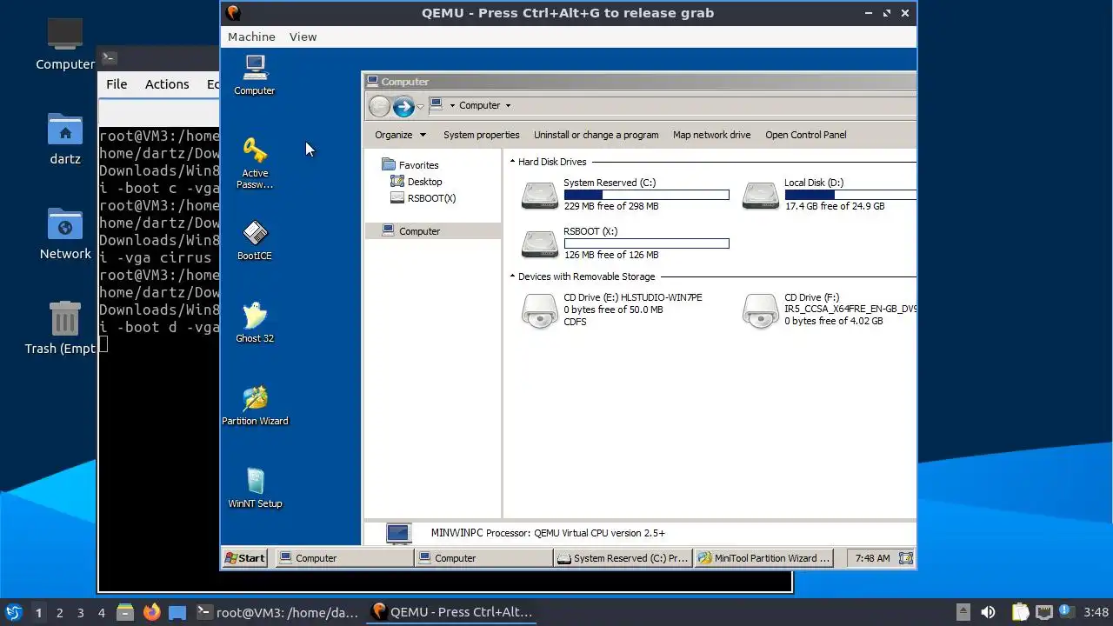
Task: Open the host panel application menu icon
Action: pyautogui.click(x=13, y=612)
